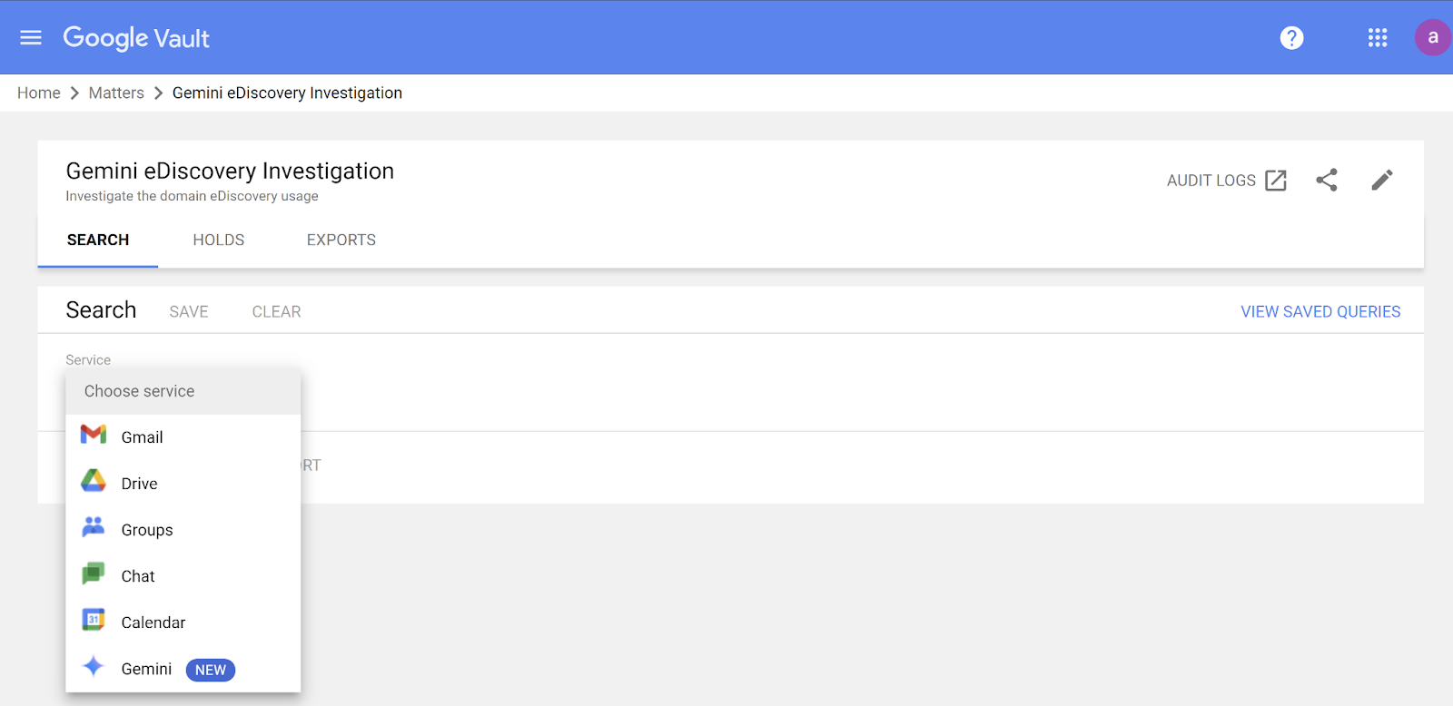
Task: Select the Gemini service icon
Action: point(93,667)
